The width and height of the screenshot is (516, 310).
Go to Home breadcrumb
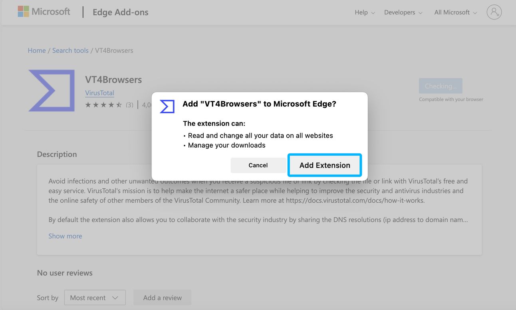pyautogui.click(x=37, y=51)
